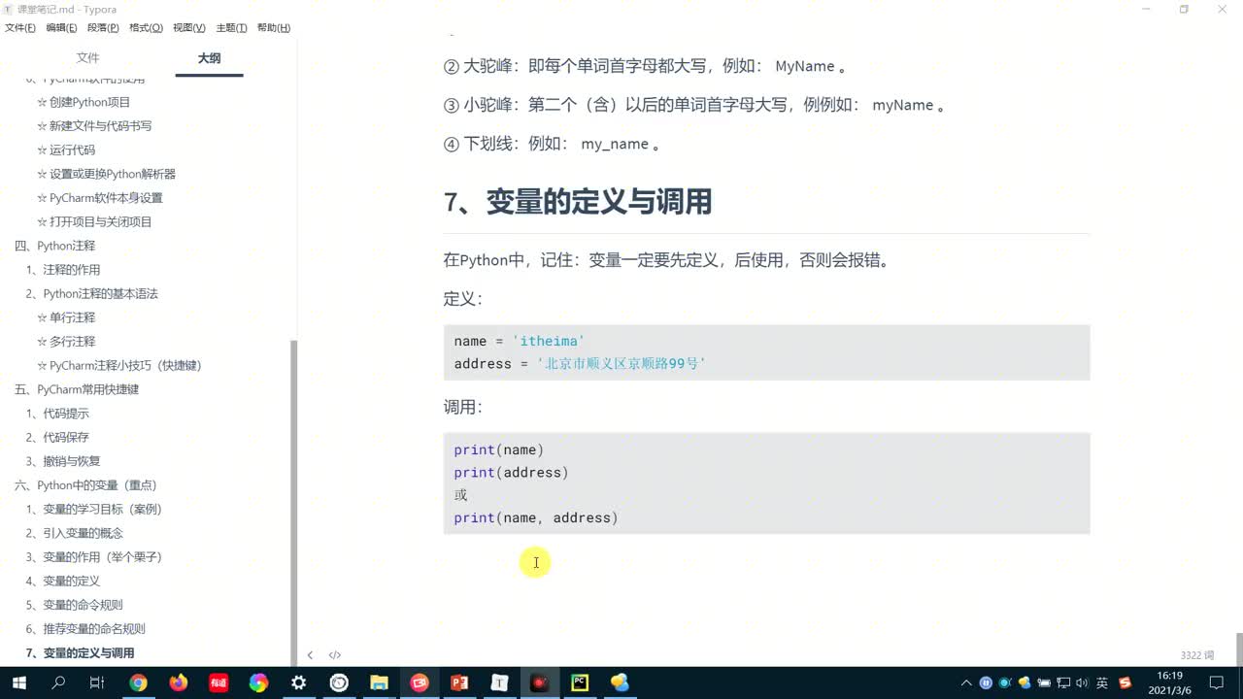Open the Sogou input method tray icon
The height and width of the screenshot is (699, 1243).
pos(1125,682)
